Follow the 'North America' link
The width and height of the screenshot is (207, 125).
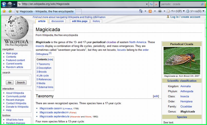point(138,42)
